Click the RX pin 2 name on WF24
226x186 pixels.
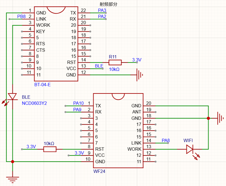tap(98, 112)
